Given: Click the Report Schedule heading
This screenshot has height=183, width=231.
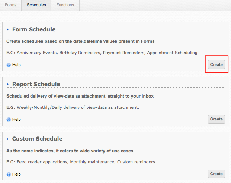Looking at the screenshot, I should 36,84.
